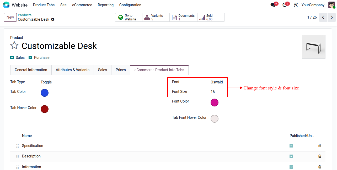Image resolution: width=337 pixels, height=170 pixels.
Task: Uncheck the Purchase checkbox
Action: coord(30,58)
